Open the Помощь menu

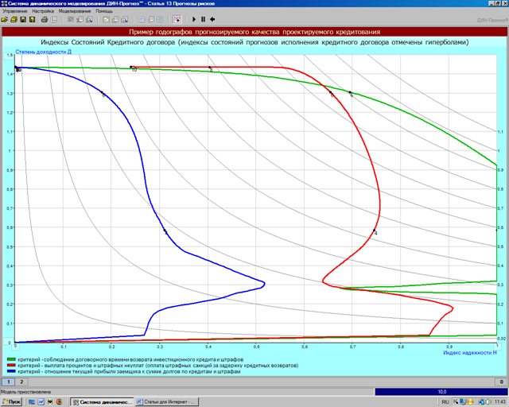click(x=104, y=12)
